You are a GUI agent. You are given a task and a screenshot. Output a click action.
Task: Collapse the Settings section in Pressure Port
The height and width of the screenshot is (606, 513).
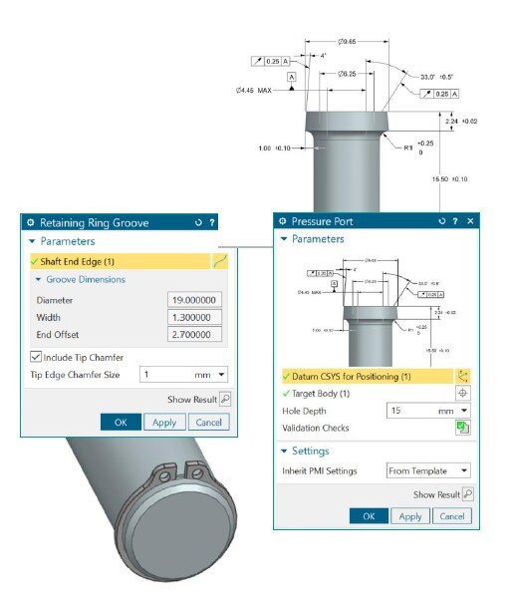pyautogui.click(x=284, y=452)
